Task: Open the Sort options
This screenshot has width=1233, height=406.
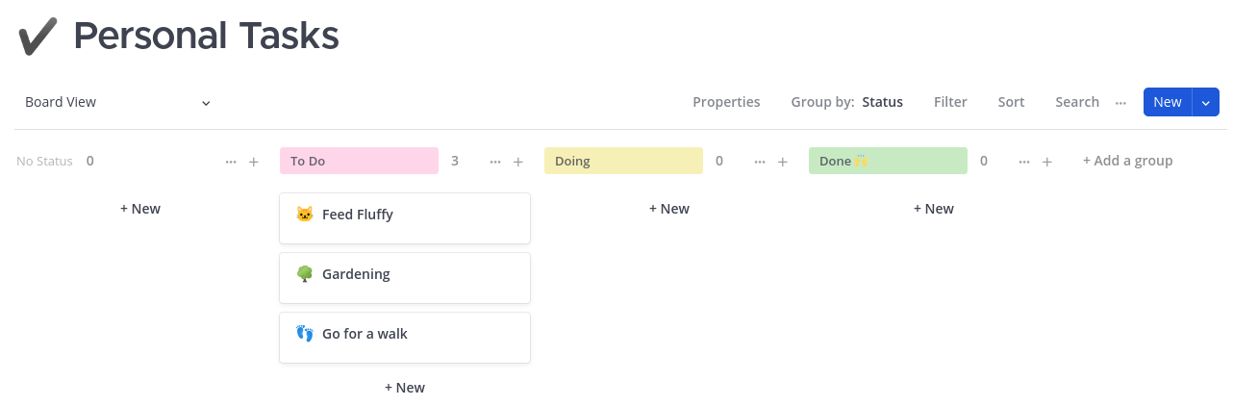Action: pos(1011,102)
